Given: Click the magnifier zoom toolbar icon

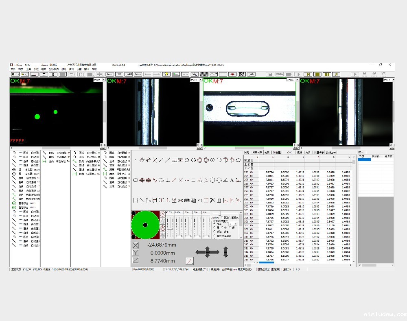Looking at the screenshot, I should 195,74.
